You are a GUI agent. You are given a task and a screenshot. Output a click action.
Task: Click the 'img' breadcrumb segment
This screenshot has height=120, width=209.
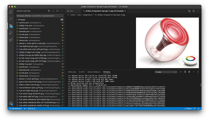click(79, 15)
